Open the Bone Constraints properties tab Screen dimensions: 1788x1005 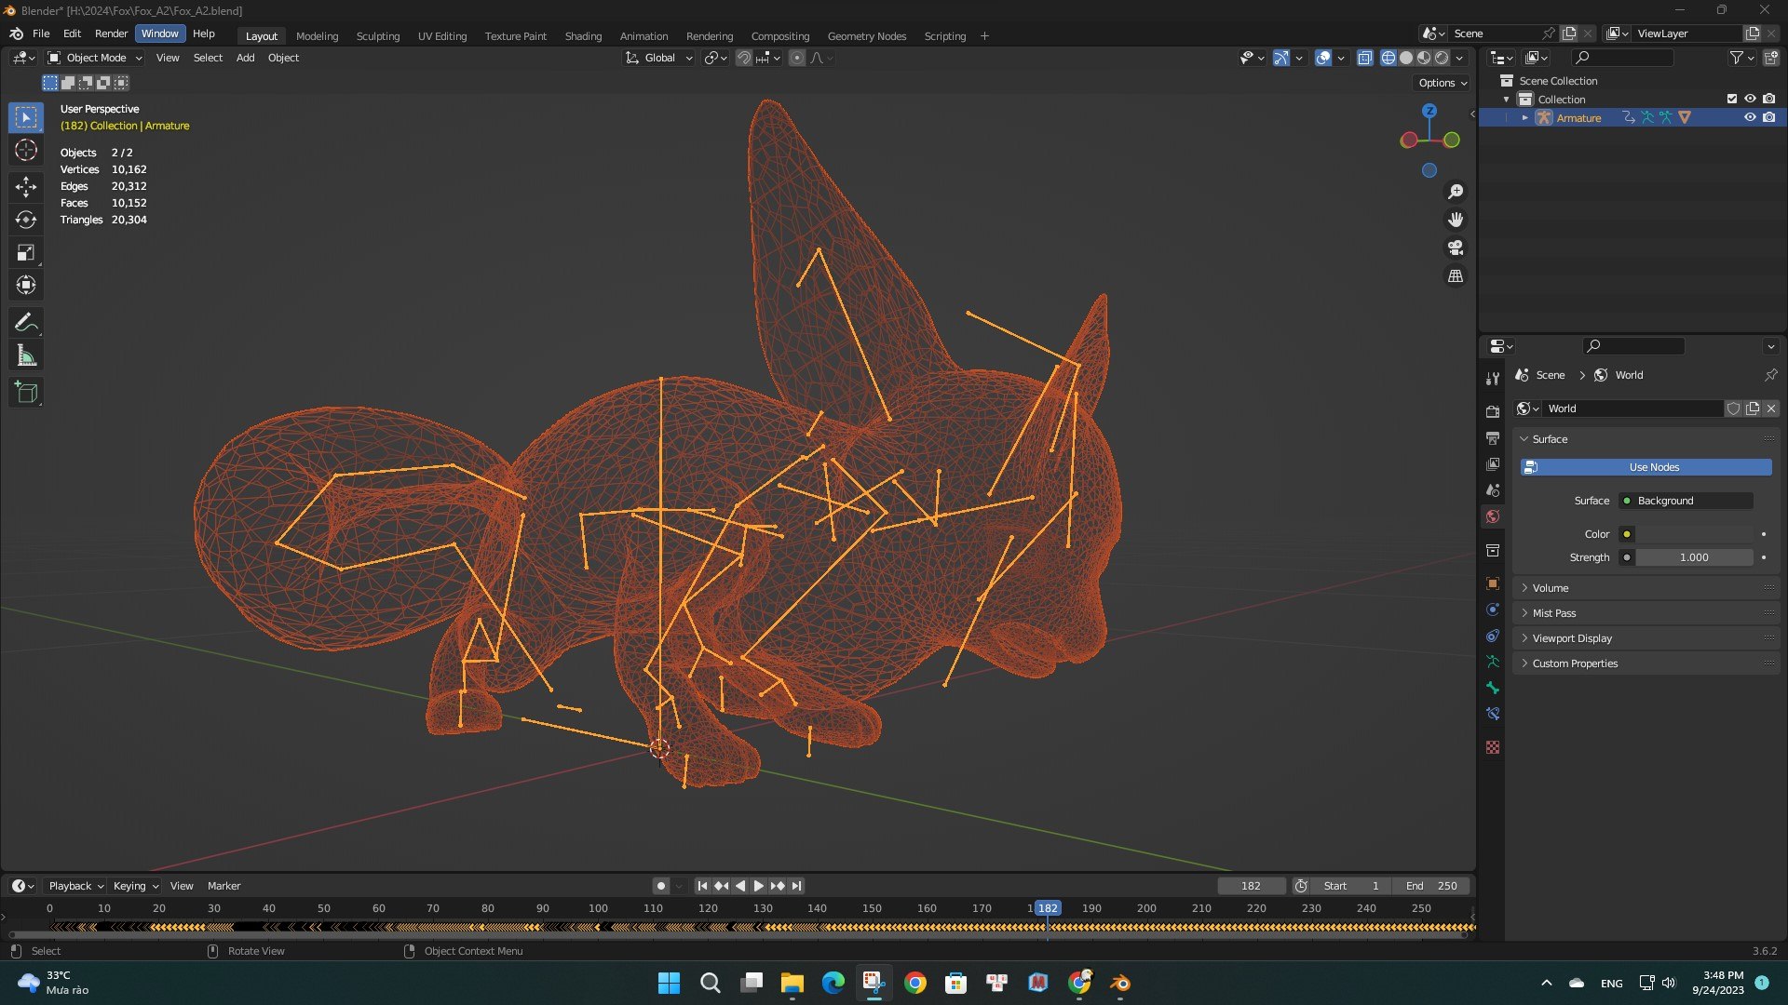(1493, 714)
